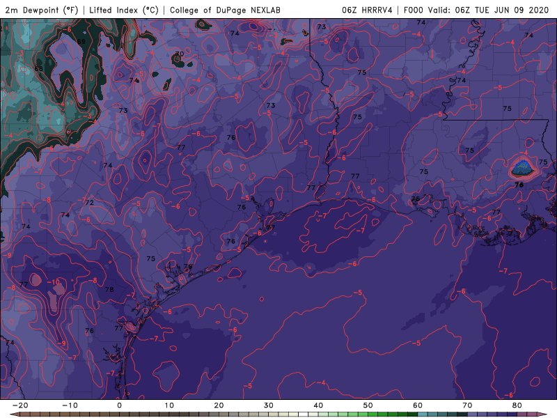Click the '50' color scale label
This screenshot has height=418, width=557.
tap(368, 405)
